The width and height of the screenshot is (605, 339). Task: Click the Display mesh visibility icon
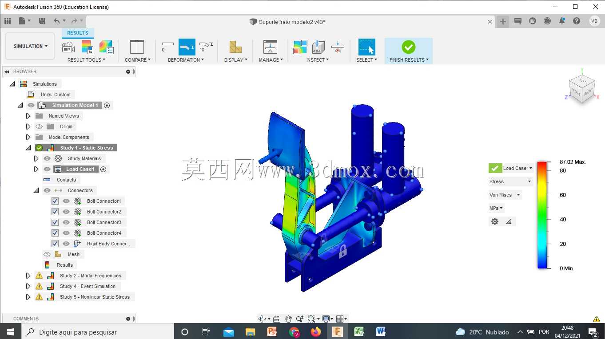click(235, 47)
